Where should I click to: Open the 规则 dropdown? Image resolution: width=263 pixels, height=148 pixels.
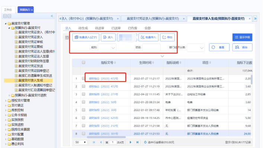pos(107,48)
